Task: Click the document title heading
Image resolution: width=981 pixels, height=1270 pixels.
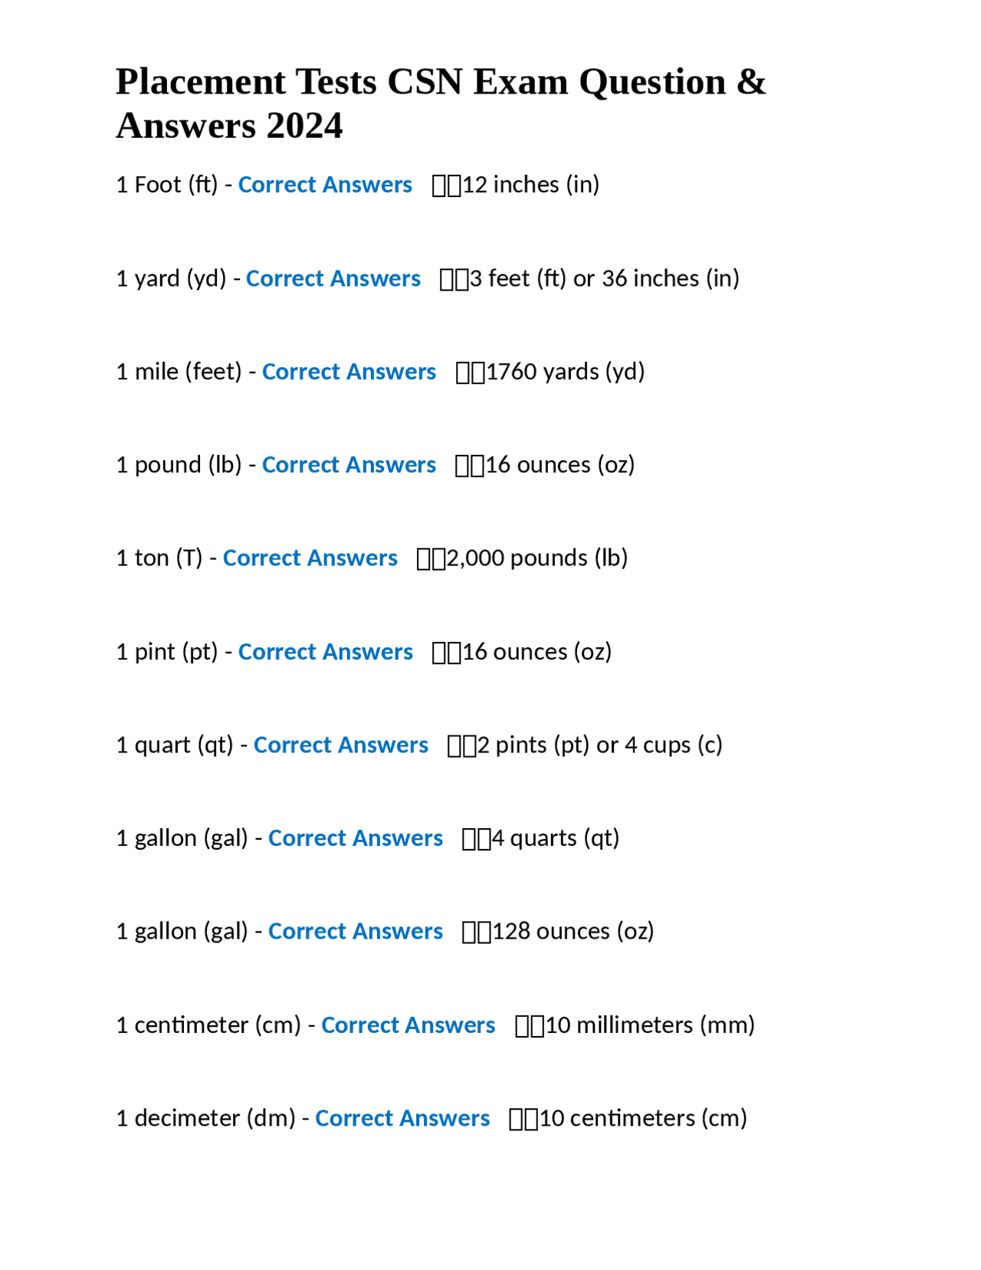Action: tap(441, 104)
